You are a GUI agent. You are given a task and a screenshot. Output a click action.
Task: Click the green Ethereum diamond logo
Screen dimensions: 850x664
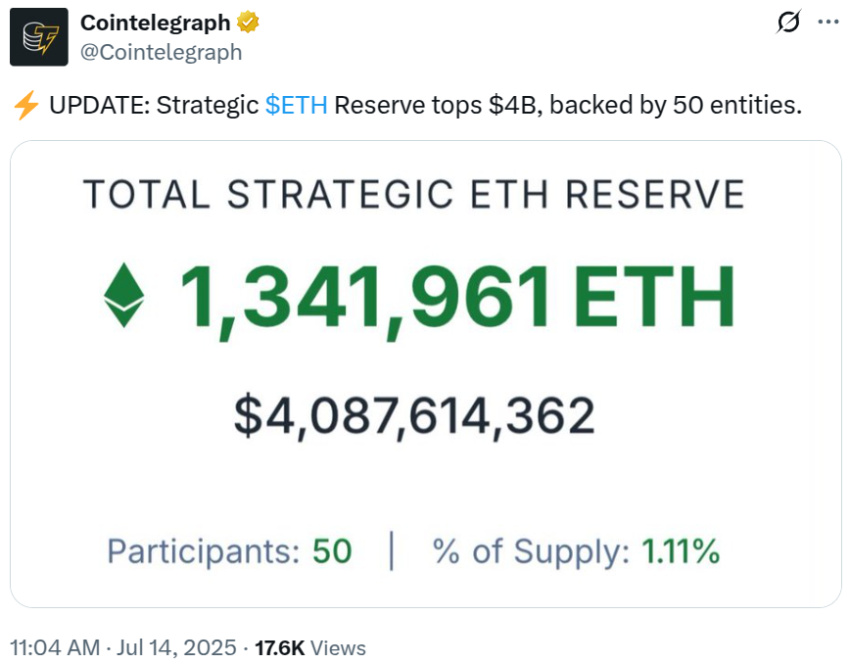124,298
